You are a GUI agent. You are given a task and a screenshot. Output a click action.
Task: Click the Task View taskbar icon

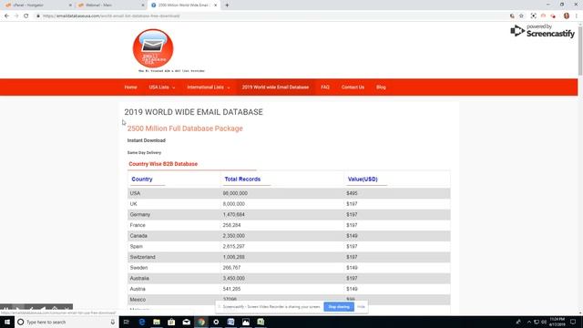(x=127, y=322)
